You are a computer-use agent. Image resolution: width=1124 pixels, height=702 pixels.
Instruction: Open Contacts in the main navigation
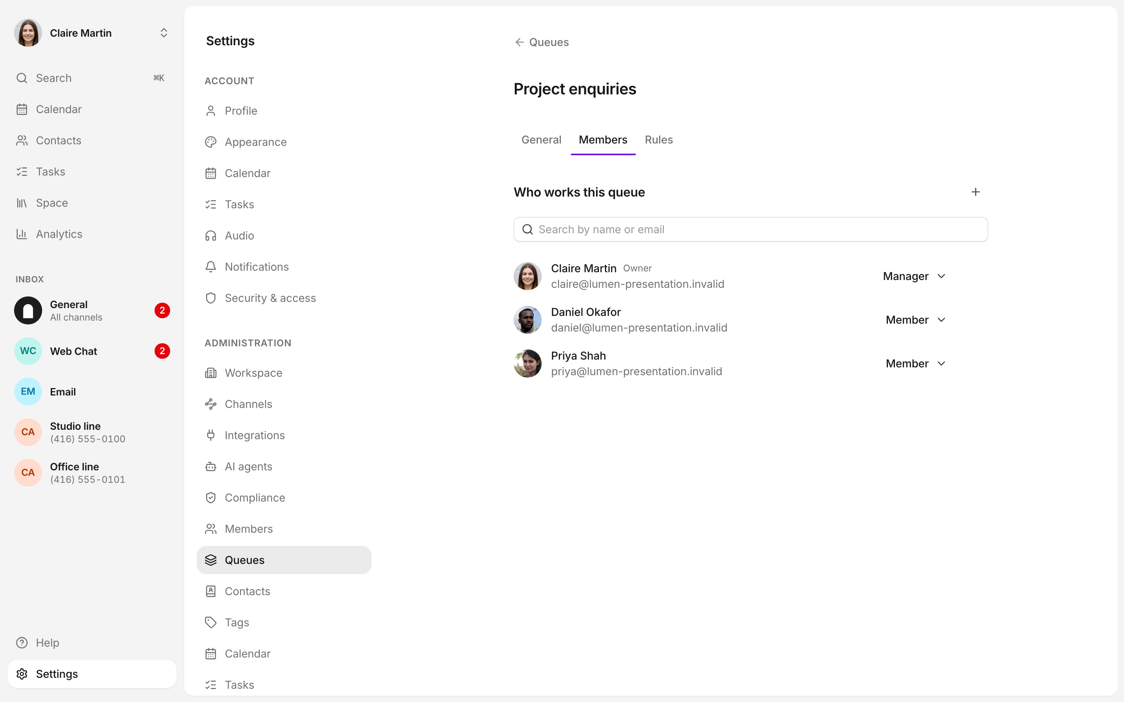coord(92,140)
